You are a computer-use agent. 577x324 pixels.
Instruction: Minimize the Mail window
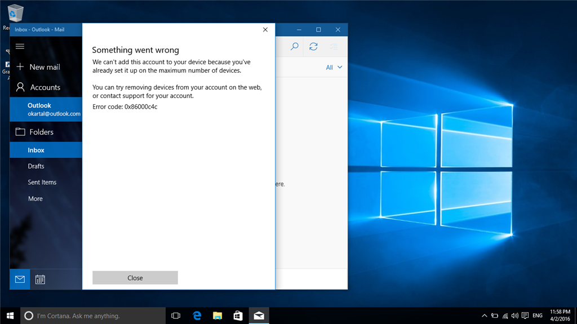tap(299, 29)
